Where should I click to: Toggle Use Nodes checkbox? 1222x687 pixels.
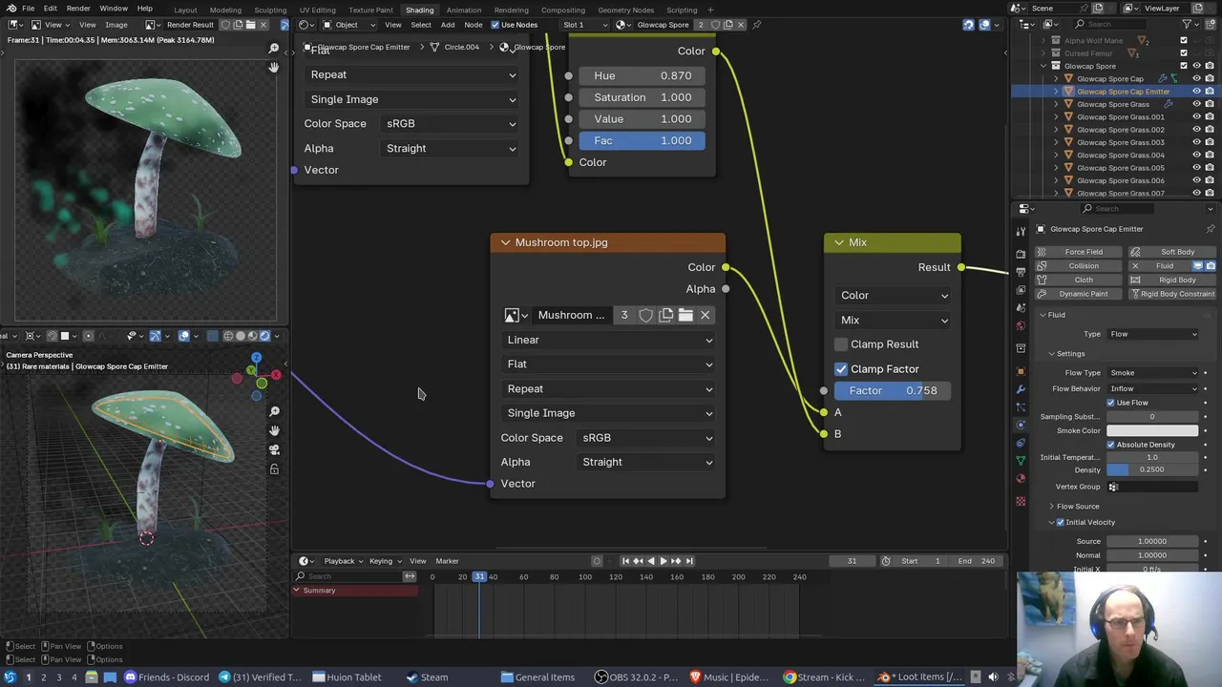tap(495, 25)
